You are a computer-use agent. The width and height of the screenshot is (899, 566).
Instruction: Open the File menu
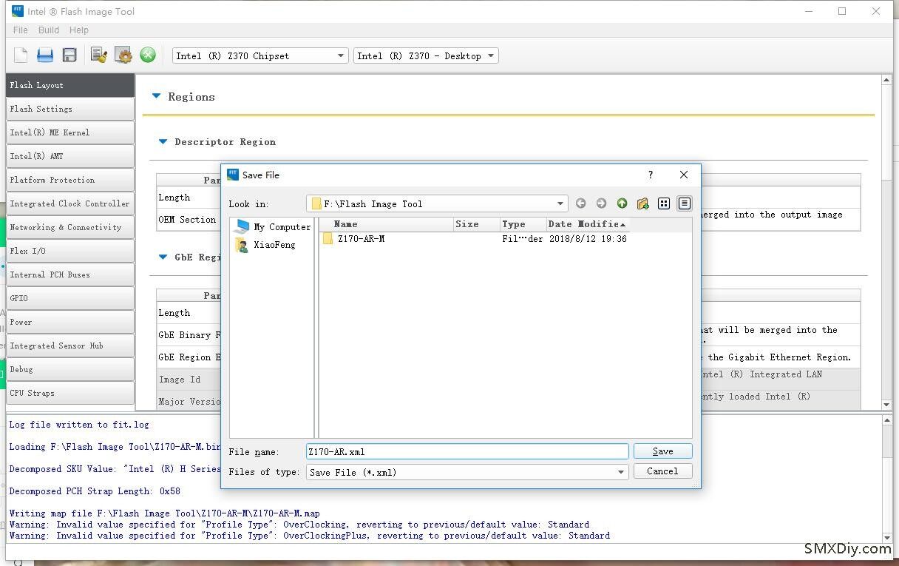point(21,30)
